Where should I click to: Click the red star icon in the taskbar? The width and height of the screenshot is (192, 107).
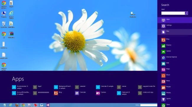tap(35, 105)
